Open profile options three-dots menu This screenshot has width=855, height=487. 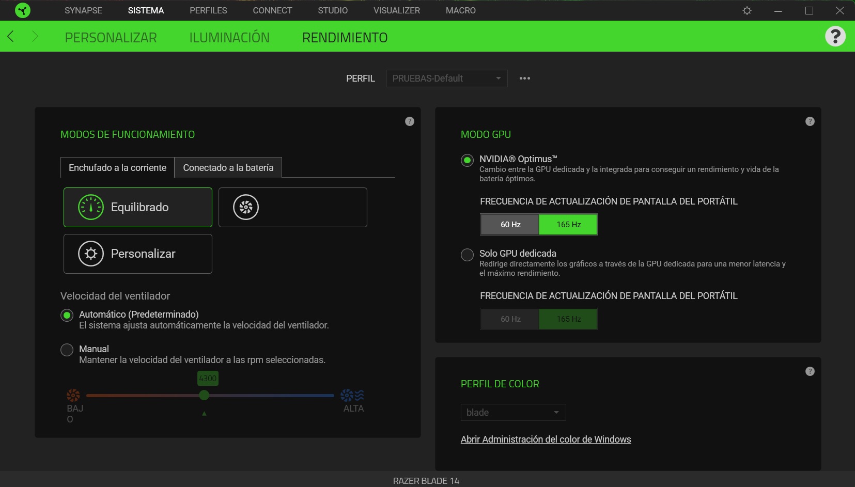click(x=525, y=78)
